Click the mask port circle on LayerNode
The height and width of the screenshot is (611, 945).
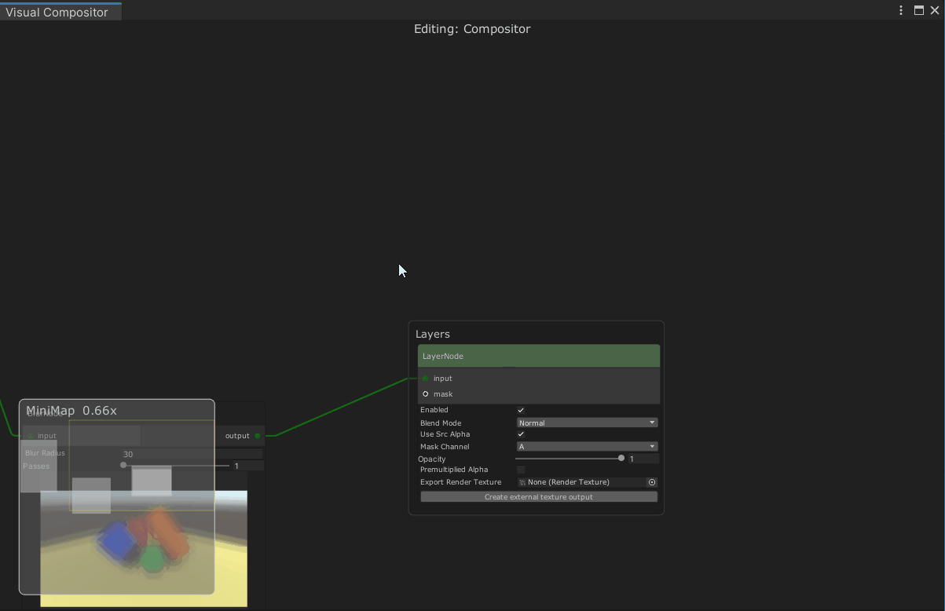click(426, 393)
